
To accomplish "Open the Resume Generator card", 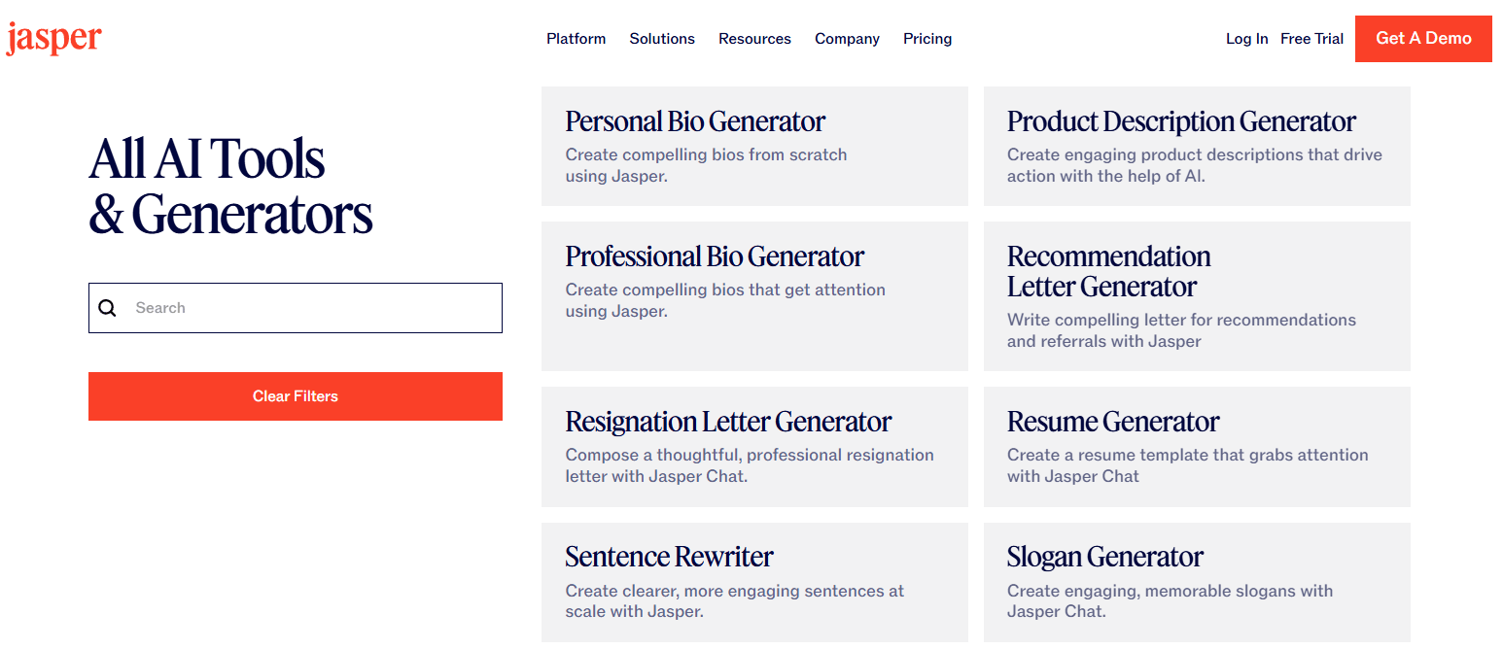I will [1197, 447].
